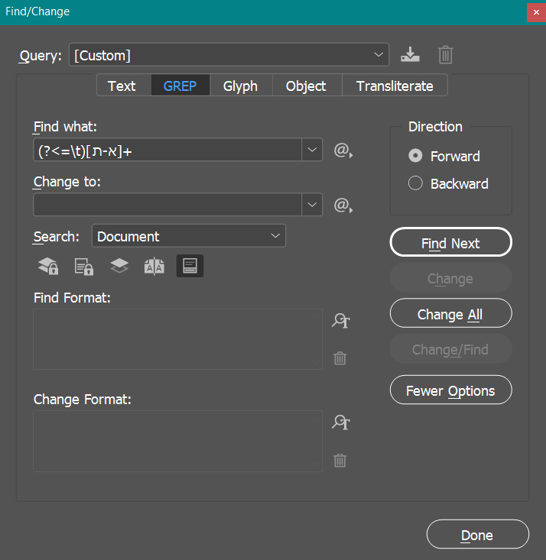Click the Delete Query trash icon
The height and width of the screenshot is (560, 546).
(446, 55)
